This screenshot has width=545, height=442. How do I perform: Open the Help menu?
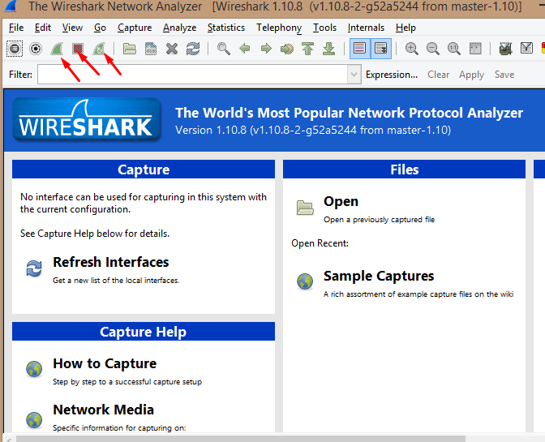pyautogui.click(x=406, y=28)
